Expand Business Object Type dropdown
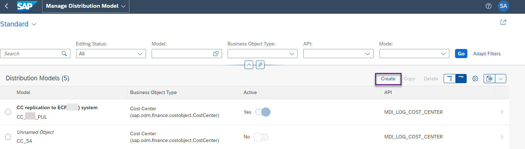525x149 pixels. pyautogui.click(x=262, y=54)
